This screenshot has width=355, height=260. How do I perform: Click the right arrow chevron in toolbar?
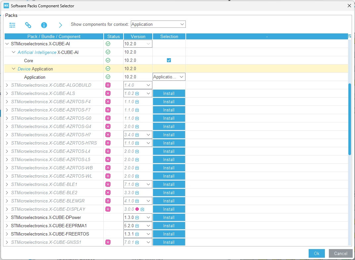(60, 25)
